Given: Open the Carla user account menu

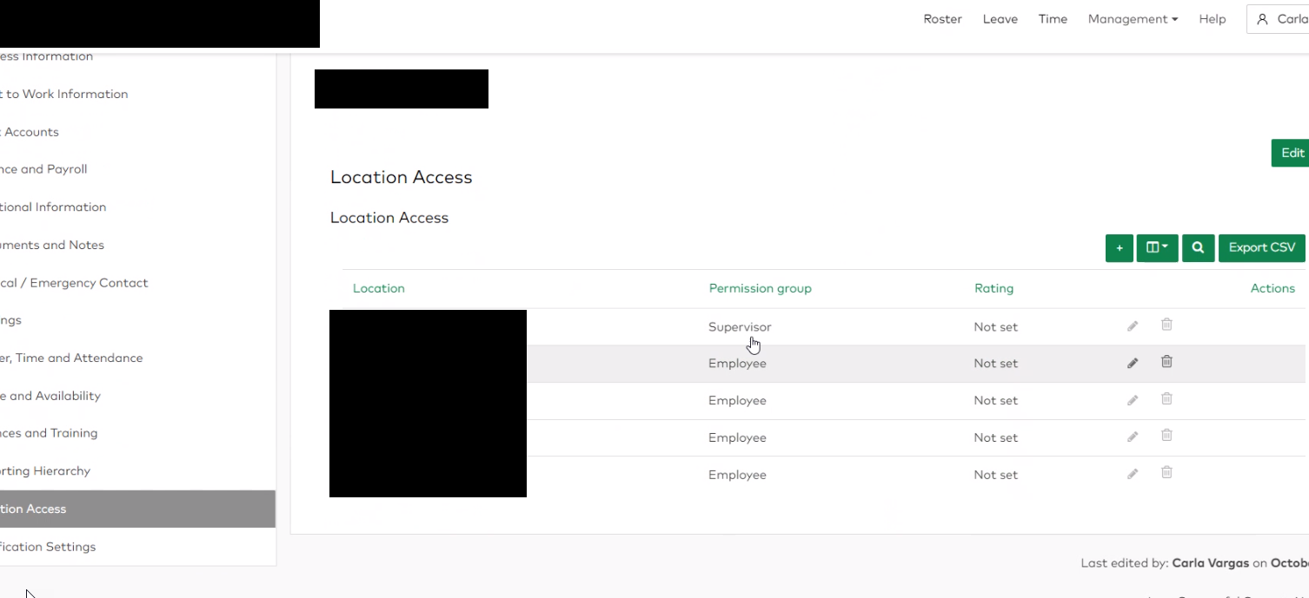Looking at the screenshot, I should click(1282, 19).
